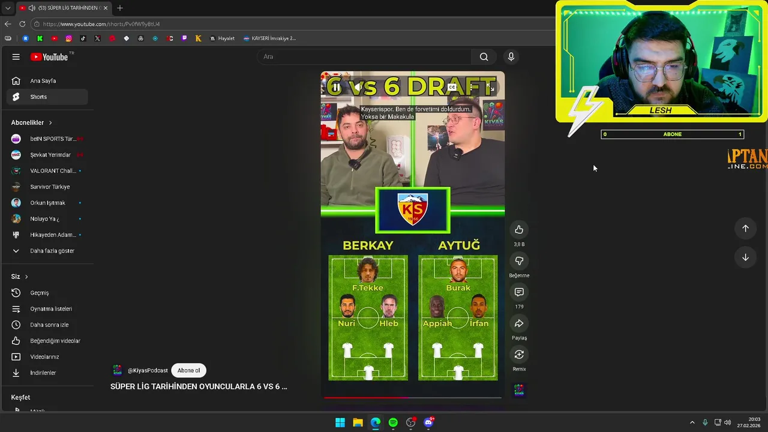This screenshot has width=768, height=432.
Task: Open the comments (179) panel
Action: click(x=519, y=292)
